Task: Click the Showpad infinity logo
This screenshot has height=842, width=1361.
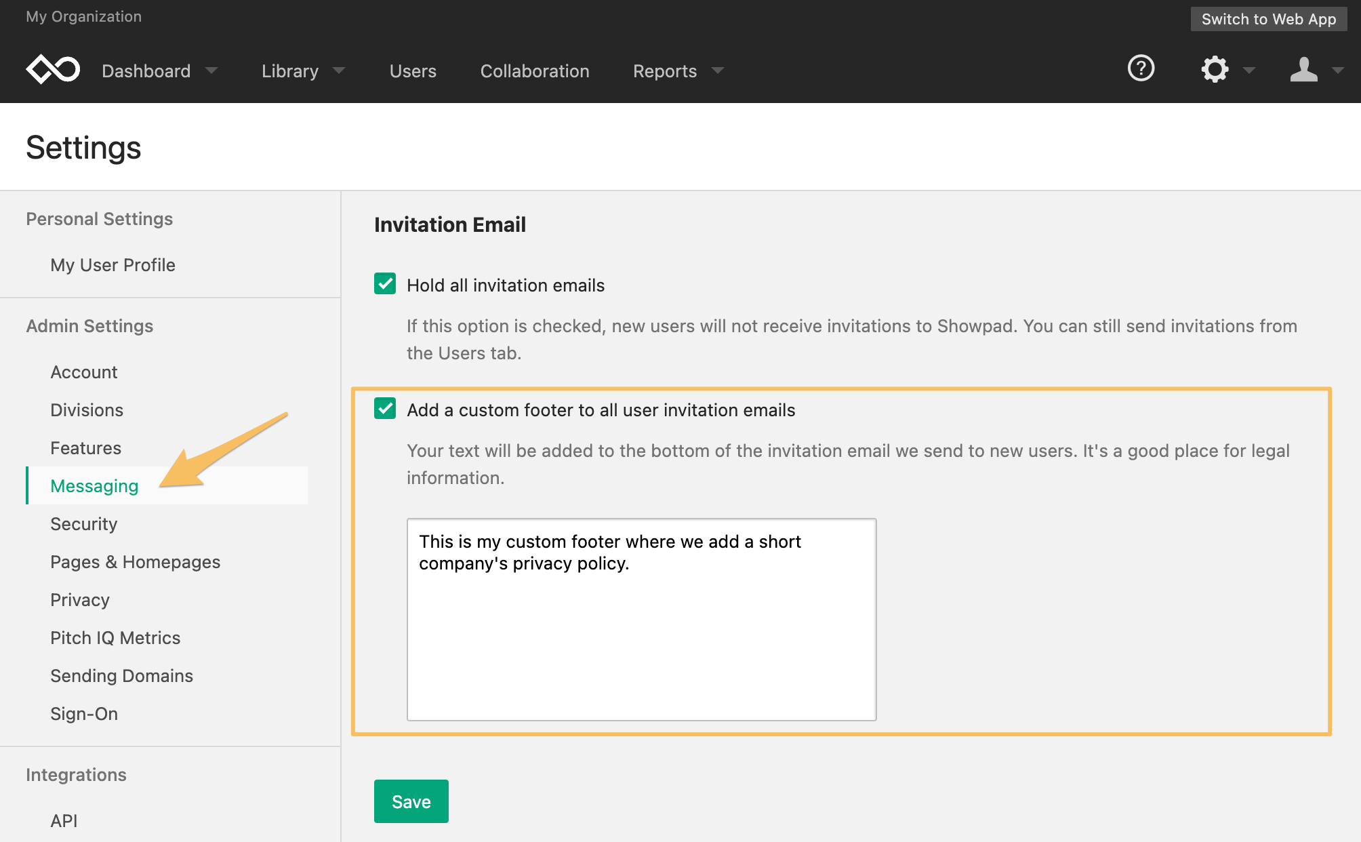Action: click(x=53, y=69)
